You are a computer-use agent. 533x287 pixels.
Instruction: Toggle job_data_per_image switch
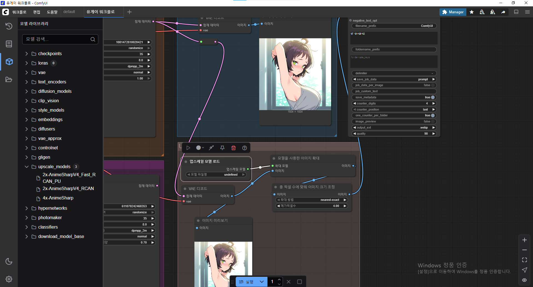[x=433, y=85]
